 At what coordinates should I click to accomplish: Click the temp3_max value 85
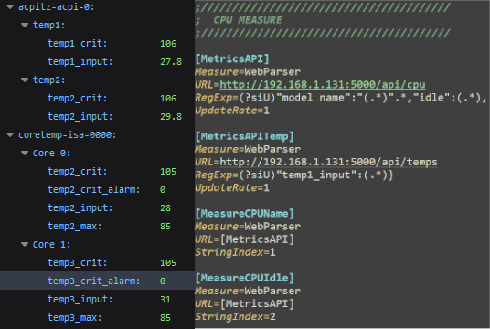coord(165,318)
